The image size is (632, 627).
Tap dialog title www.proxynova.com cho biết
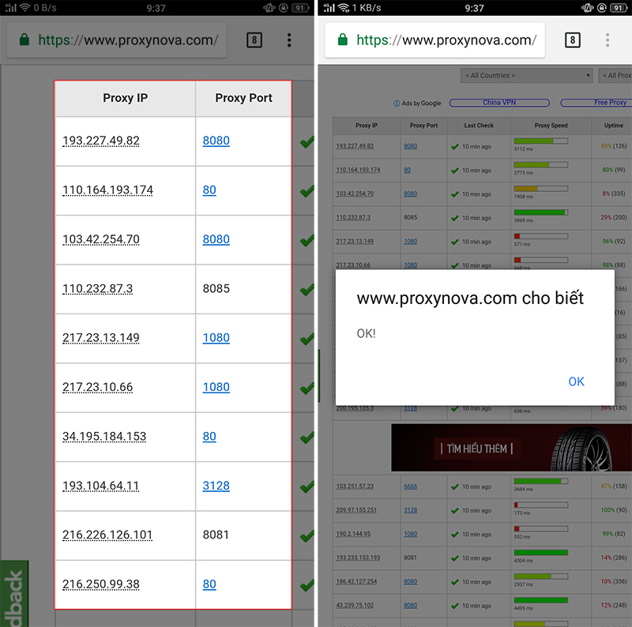470,298
